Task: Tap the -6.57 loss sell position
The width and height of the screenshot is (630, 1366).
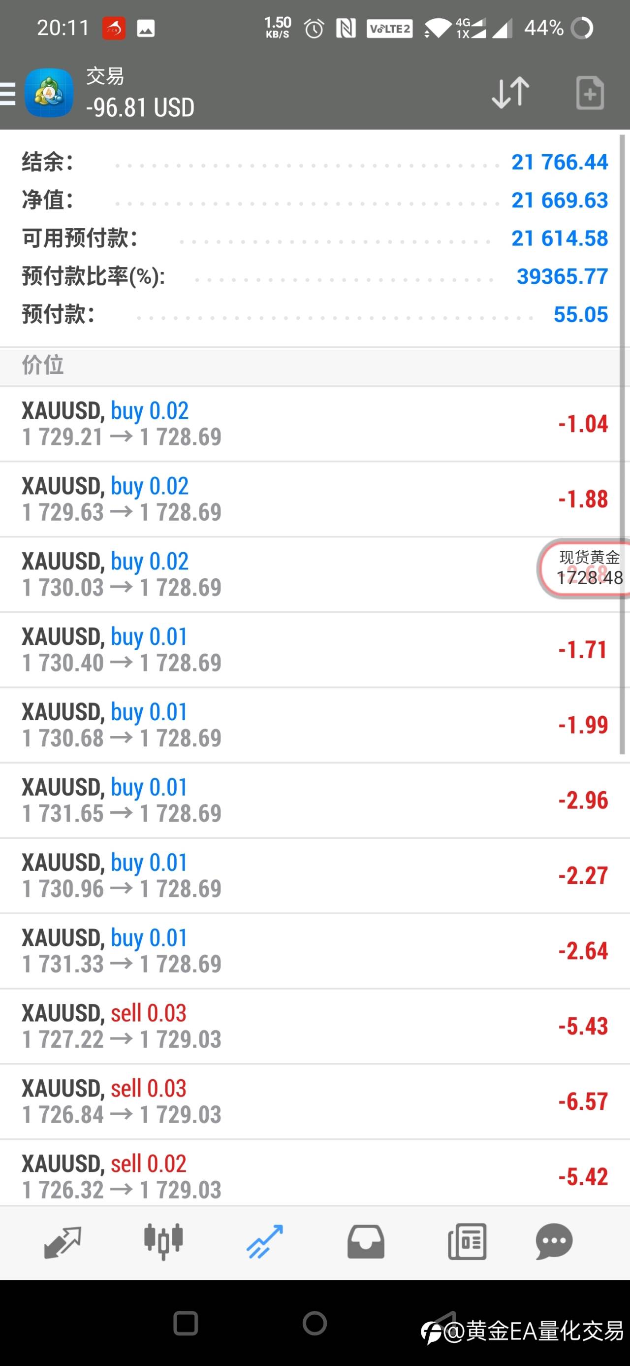Action: coord(315,1101)
